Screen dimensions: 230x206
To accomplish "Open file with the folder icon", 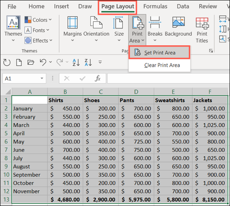I will 31,62.
